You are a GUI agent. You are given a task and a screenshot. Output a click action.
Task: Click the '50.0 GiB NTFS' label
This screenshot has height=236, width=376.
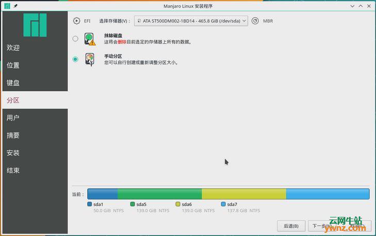pos(109,211)
